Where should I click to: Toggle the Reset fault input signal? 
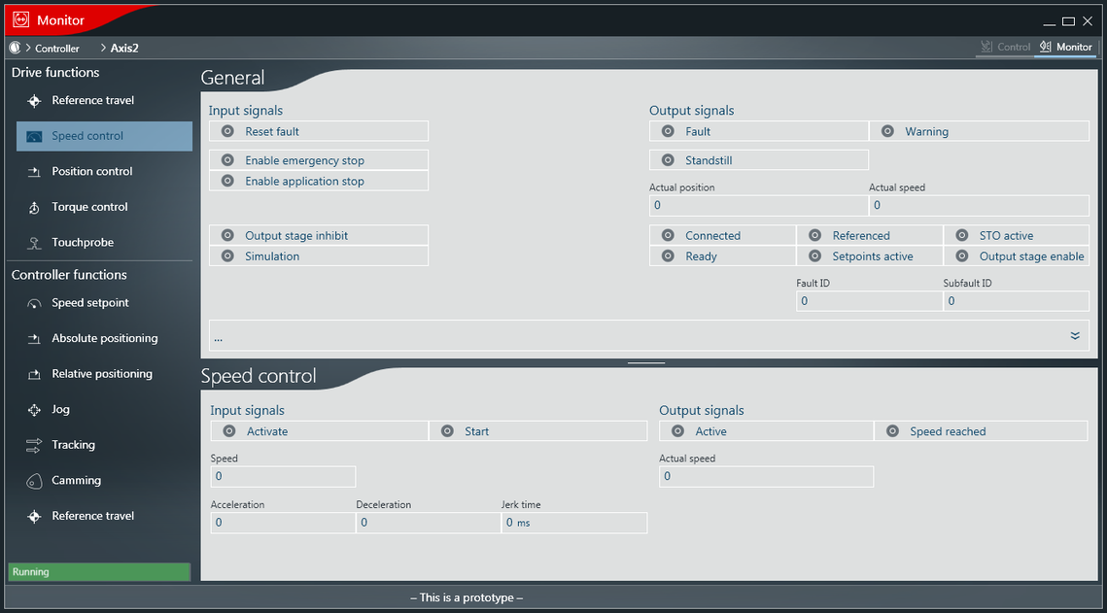(227, 131)
